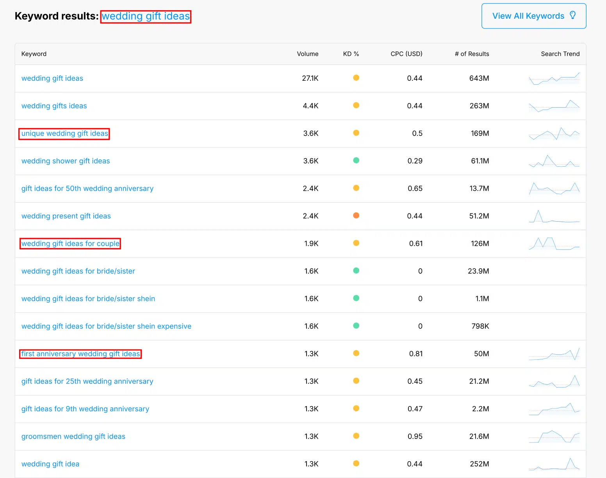This screenshot has height=478, width=606.
Task: Click the Search Trend column header
Action: [x=560, y=54]
